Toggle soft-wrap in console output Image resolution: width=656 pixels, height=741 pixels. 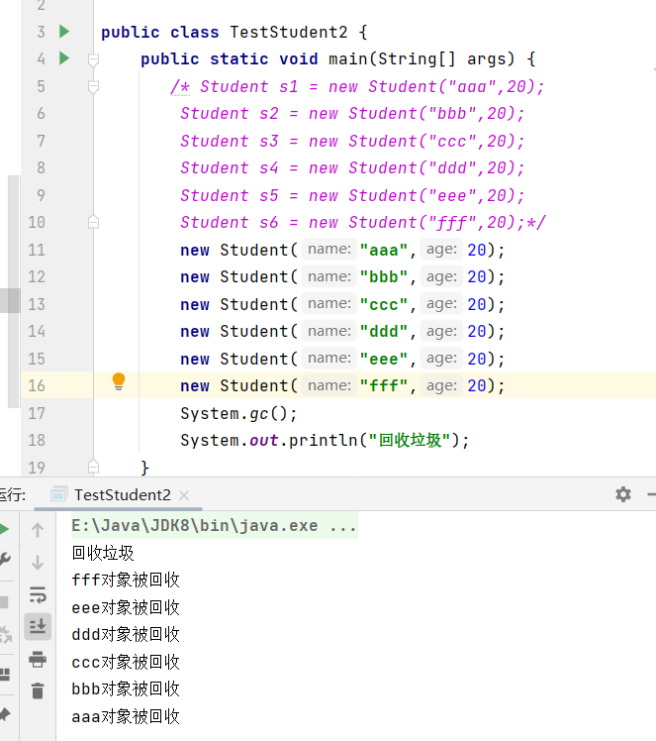point(38,594)
